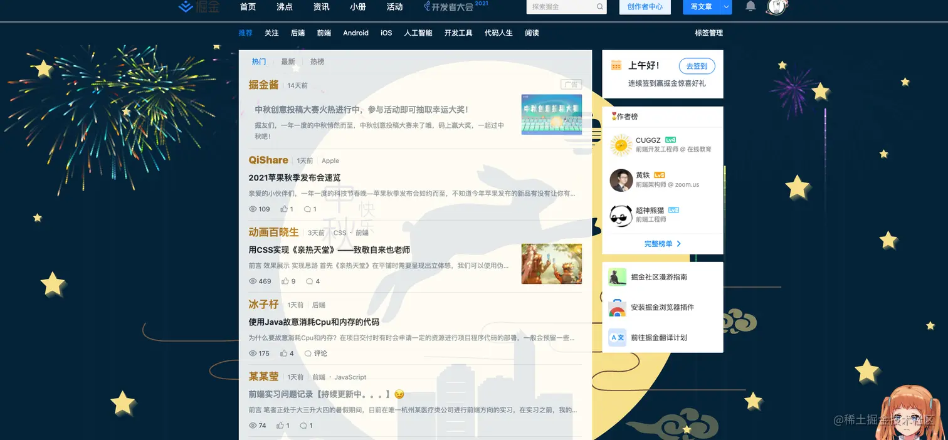Open 沸点 in top navigation
Screen dimensions: 948x440
coord(285,7)
